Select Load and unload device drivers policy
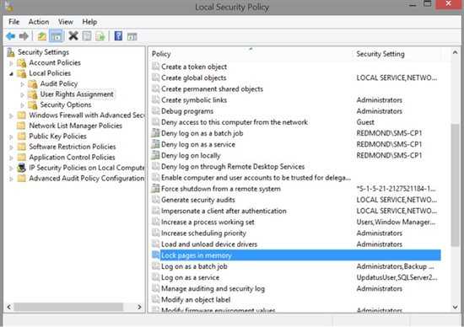The width and height of the screenshot is (464, 327). 209,244
